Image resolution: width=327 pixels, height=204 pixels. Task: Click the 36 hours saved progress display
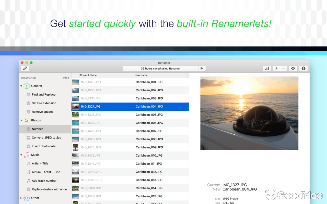point(160,68)
